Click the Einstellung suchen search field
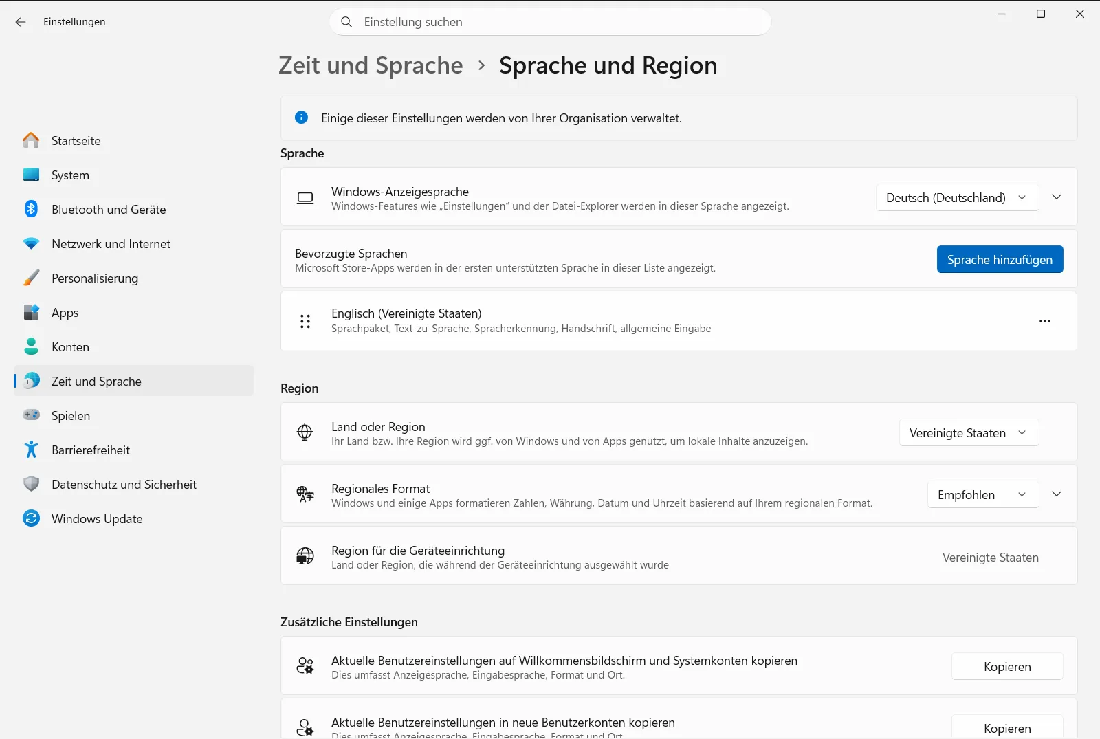Screen dimensions: 1100x739 (x=550, y=22)
